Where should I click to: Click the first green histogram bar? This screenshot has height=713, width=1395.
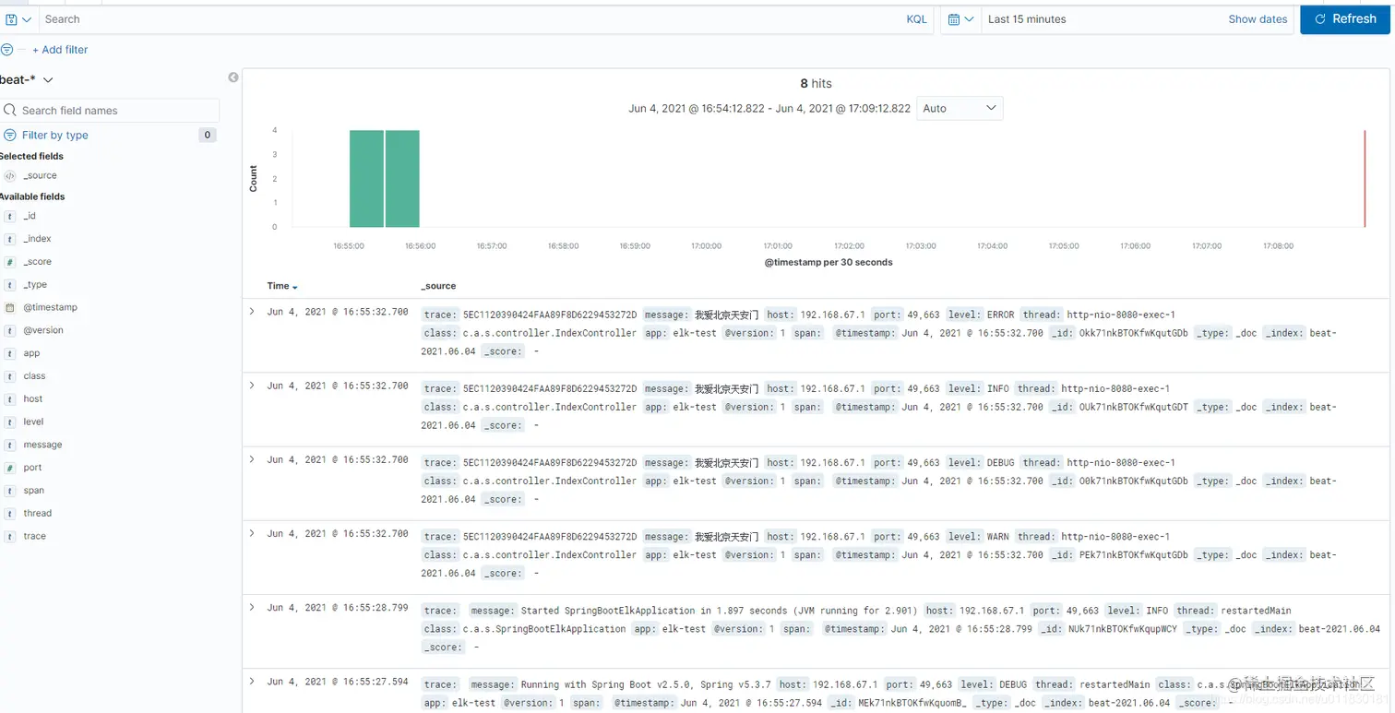click(x=366, y=178)
